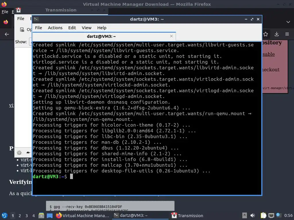294x220 pixels.
Task: Click the 'Processing triggers for man-db' terminal line
Action: coord(97,142)
